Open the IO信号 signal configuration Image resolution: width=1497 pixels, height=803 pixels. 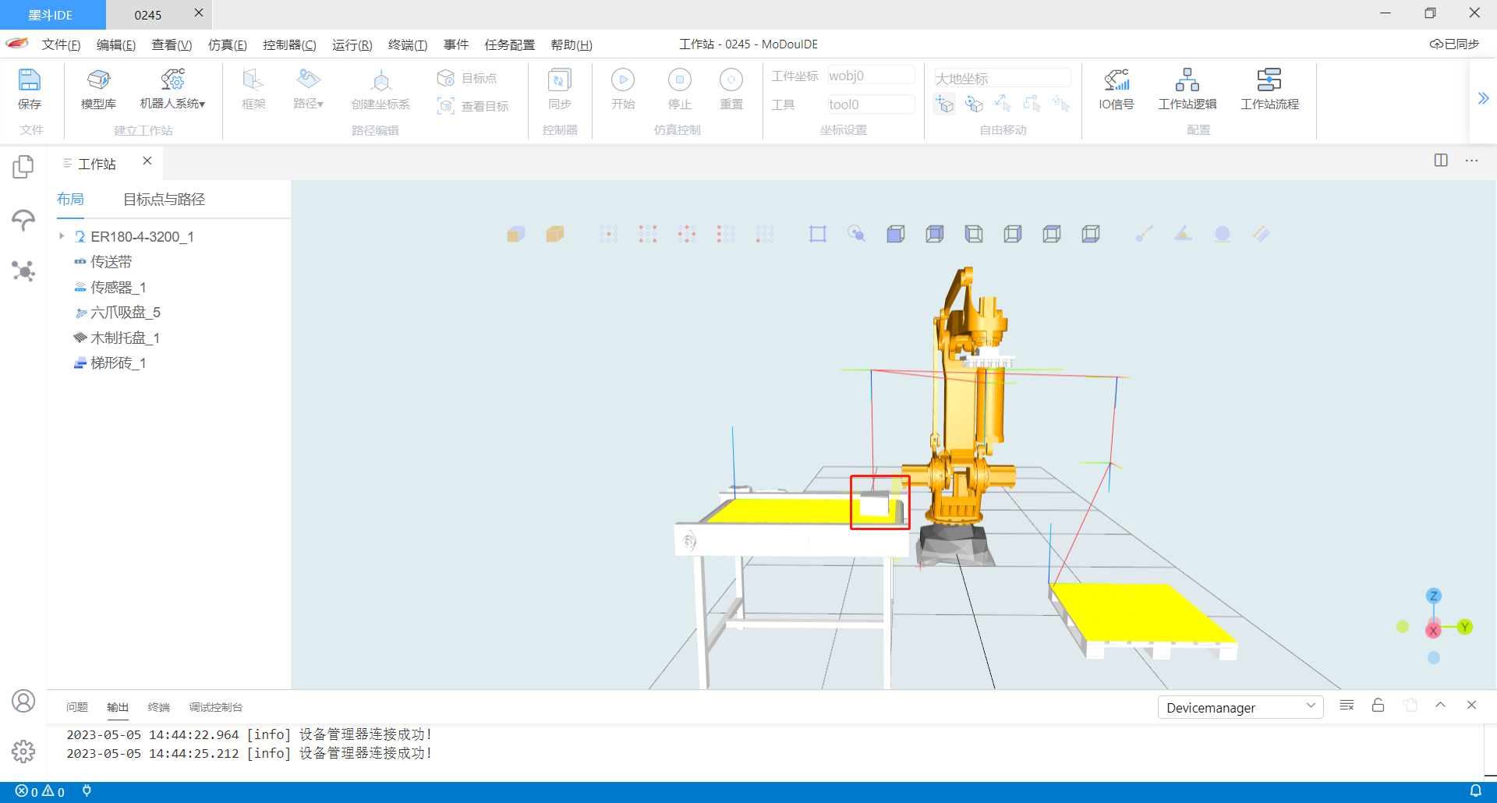click(x=1116, y=88)
